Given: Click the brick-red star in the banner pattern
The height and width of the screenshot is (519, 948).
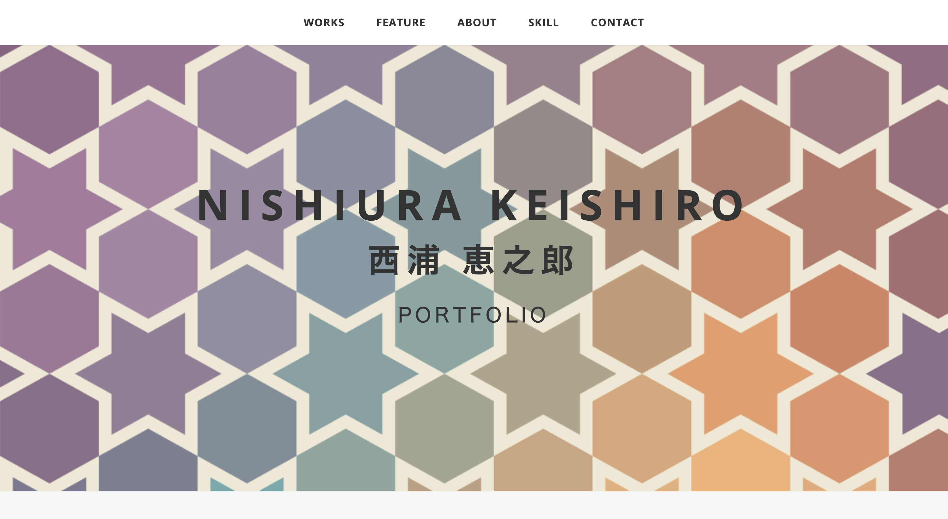Looking at the screenshot, I should click(x=839, y=209).
